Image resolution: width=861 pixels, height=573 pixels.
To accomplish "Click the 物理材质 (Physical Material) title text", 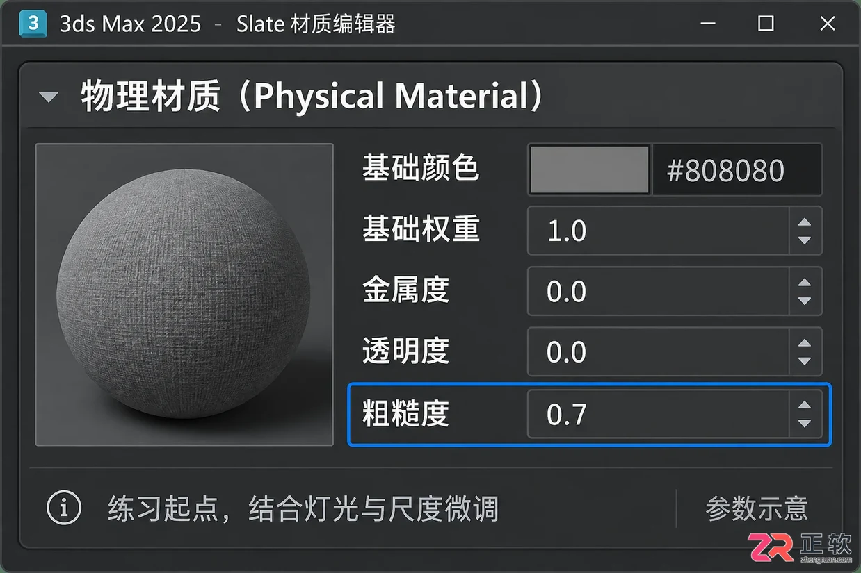I will (312, 96).
